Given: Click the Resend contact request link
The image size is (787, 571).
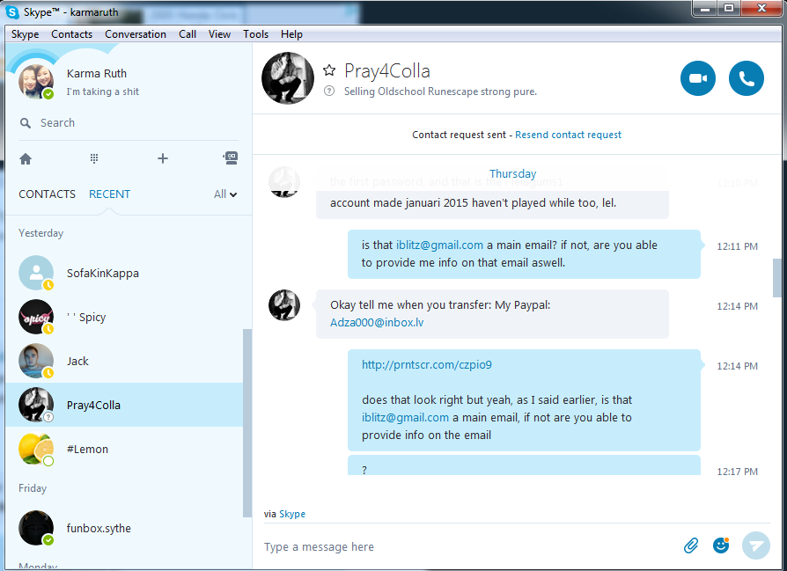Looking at the screenshot, I should [x=568, y=135].
